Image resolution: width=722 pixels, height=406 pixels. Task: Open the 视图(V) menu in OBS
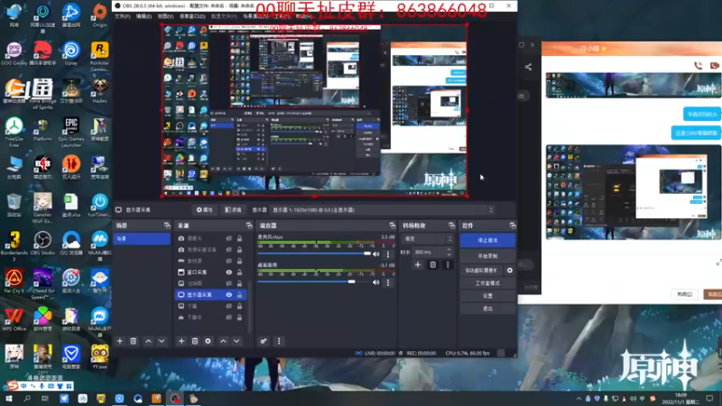click(x=165, y=16)
